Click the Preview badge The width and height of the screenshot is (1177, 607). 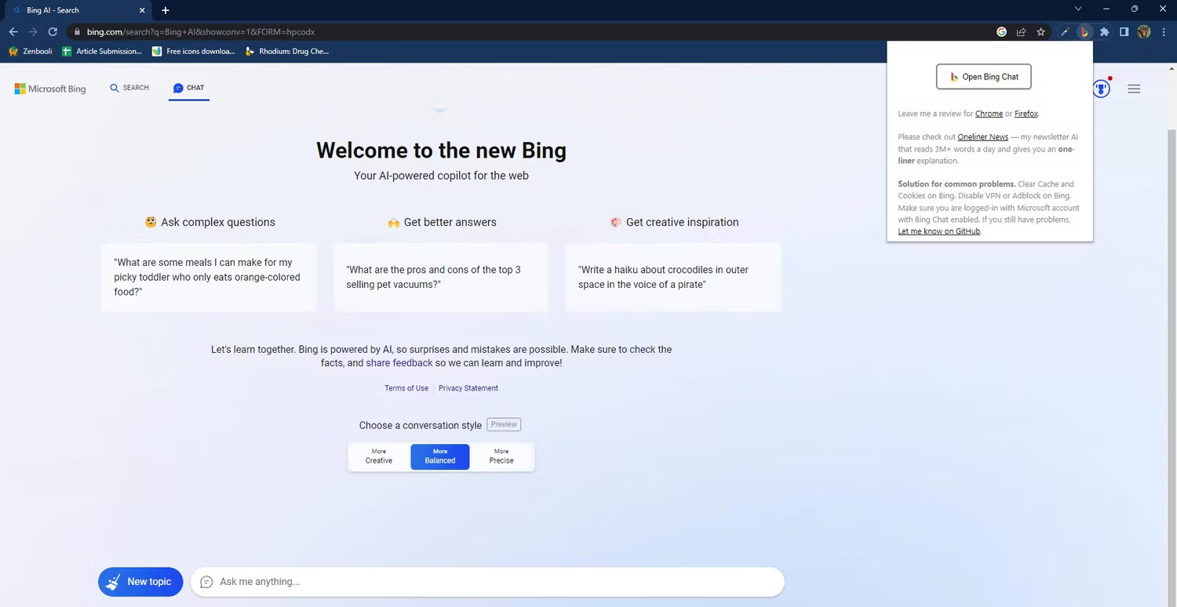[504, 424]
